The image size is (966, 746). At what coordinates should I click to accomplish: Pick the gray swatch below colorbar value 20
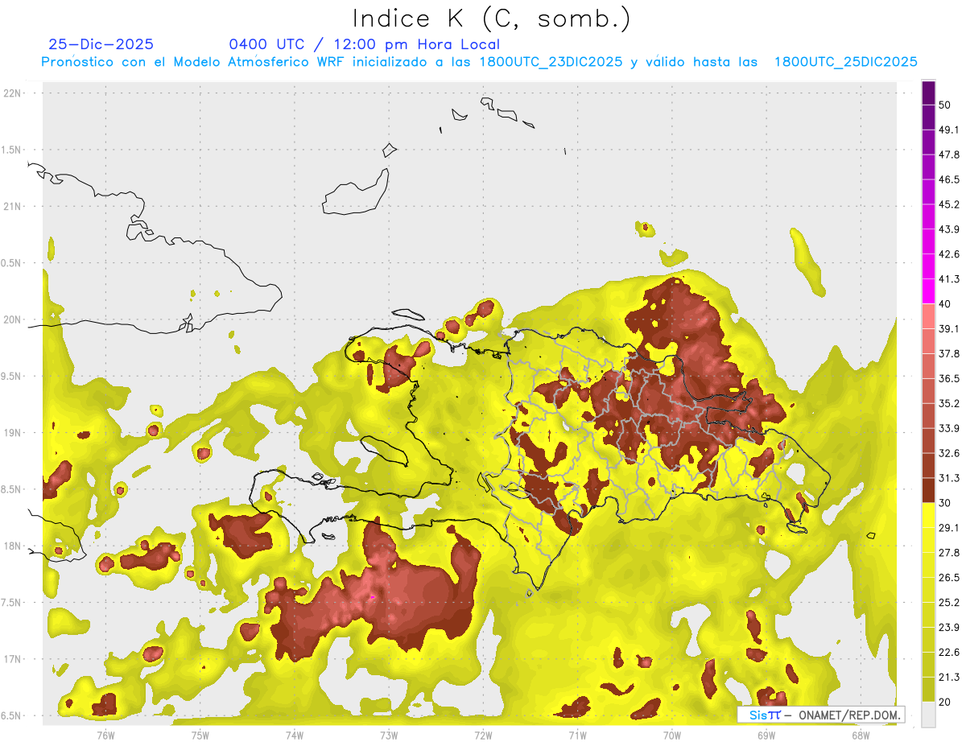[928, 714]
